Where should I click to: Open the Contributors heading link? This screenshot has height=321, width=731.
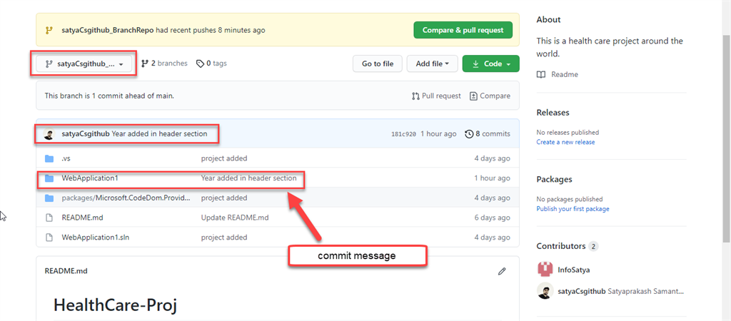coord(561,246)
